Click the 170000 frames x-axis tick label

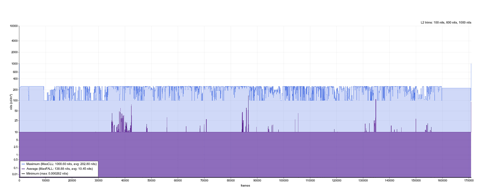(x=468, y=180)
